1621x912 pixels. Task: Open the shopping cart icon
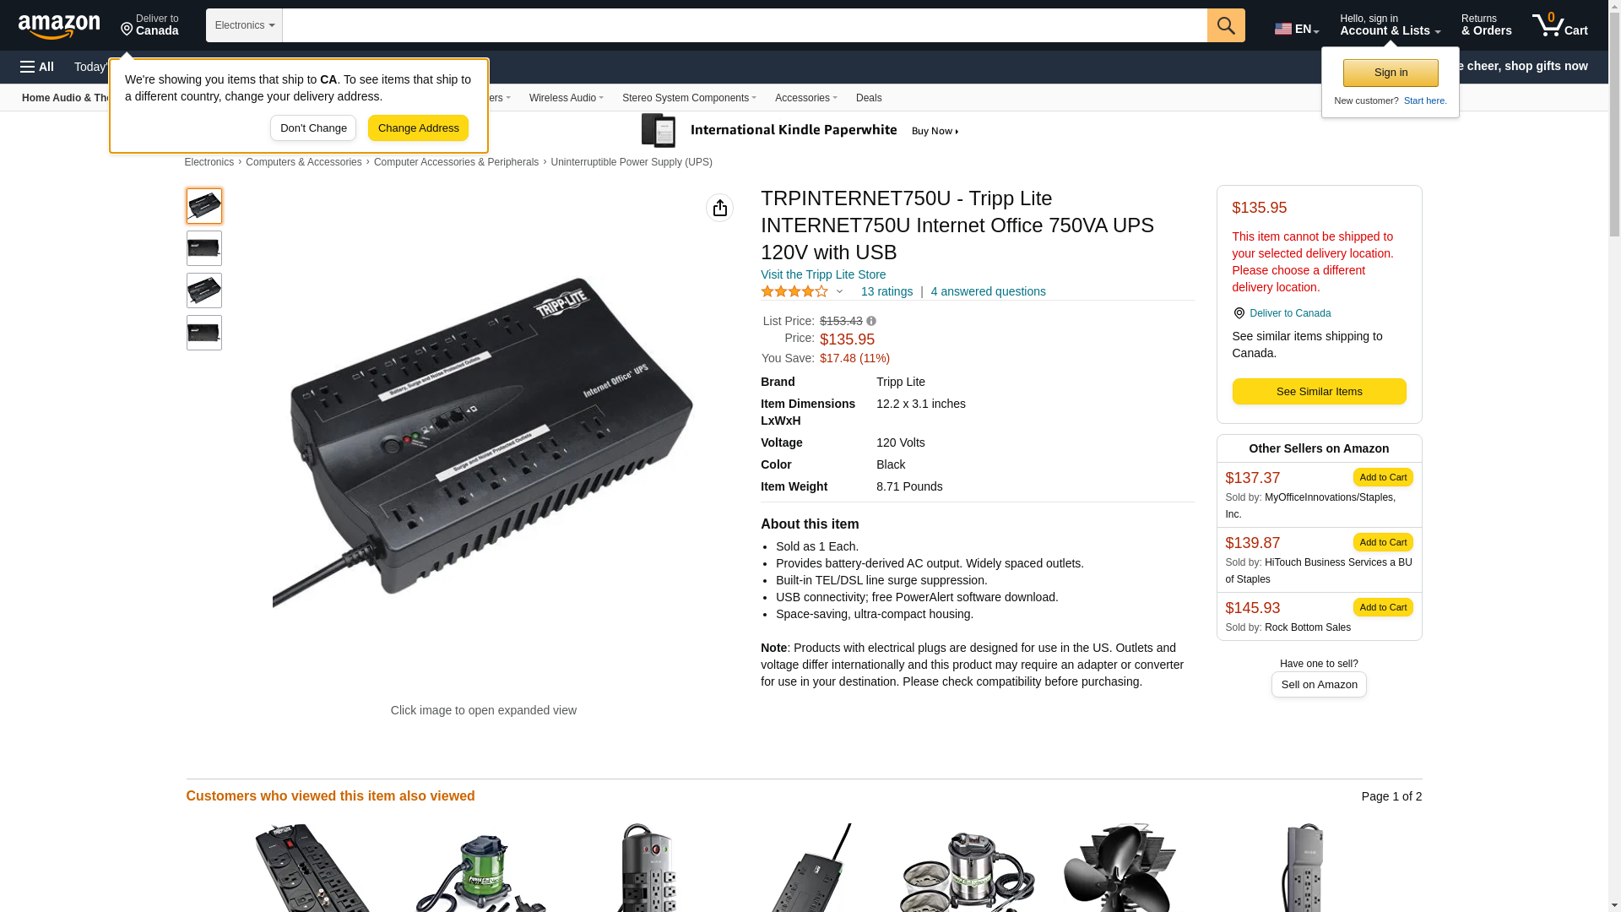coord(1560,25)
